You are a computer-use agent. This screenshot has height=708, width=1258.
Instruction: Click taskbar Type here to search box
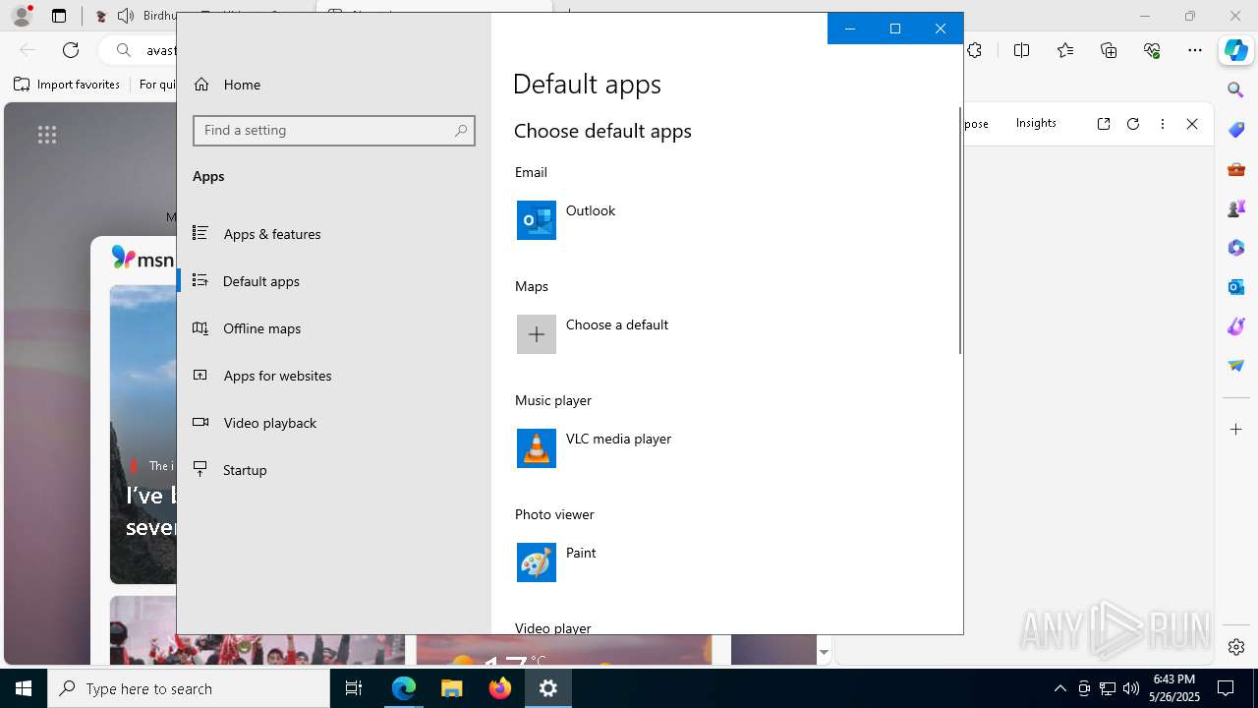[x=189, y=688]
